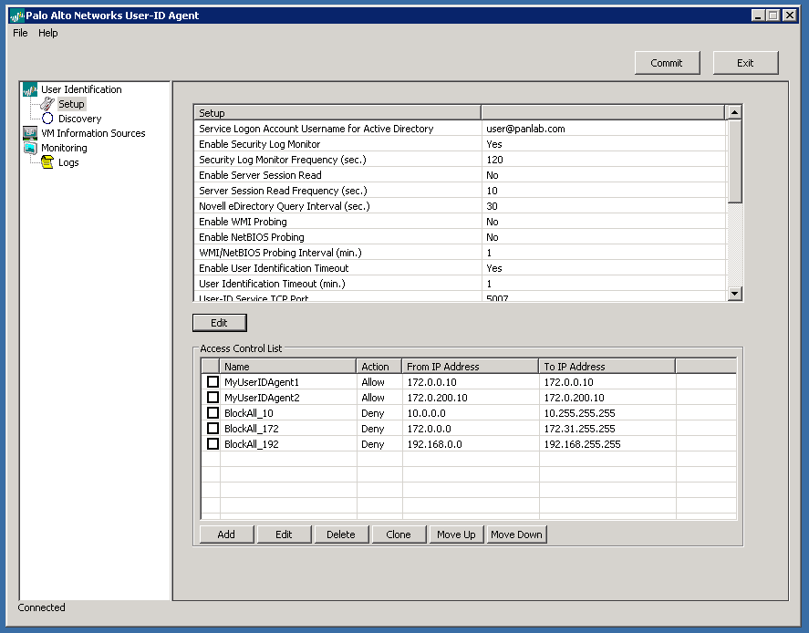Click the VM Information Sources icon
This screenshot has width=809, height=633.
tap(29, 133)
